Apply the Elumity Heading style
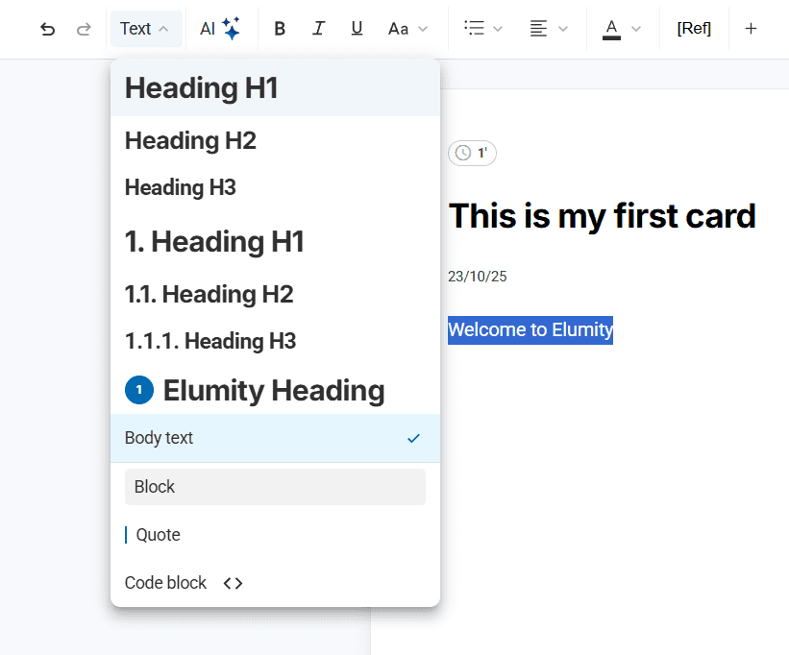This screenshot has width=789, height=655. [273, 391]
